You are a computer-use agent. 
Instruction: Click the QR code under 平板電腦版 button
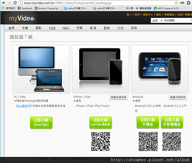pyautogui.click(x=172, y=141)
